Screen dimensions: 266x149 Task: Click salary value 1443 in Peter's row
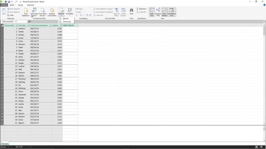57,48
